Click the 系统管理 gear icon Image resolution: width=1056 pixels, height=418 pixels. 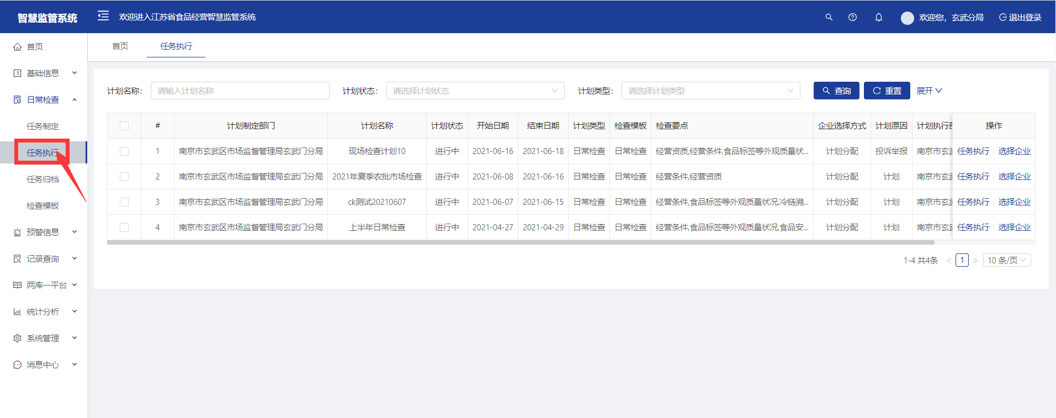[x=18, y=338]
